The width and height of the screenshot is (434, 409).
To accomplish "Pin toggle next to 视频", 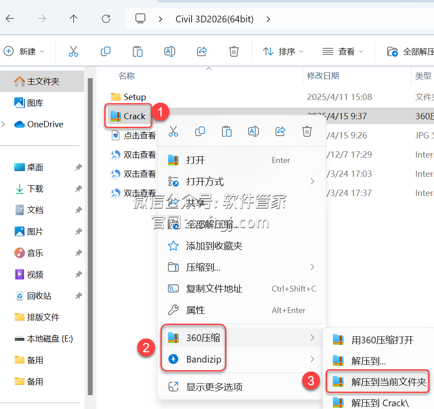I will coord(78,274).
